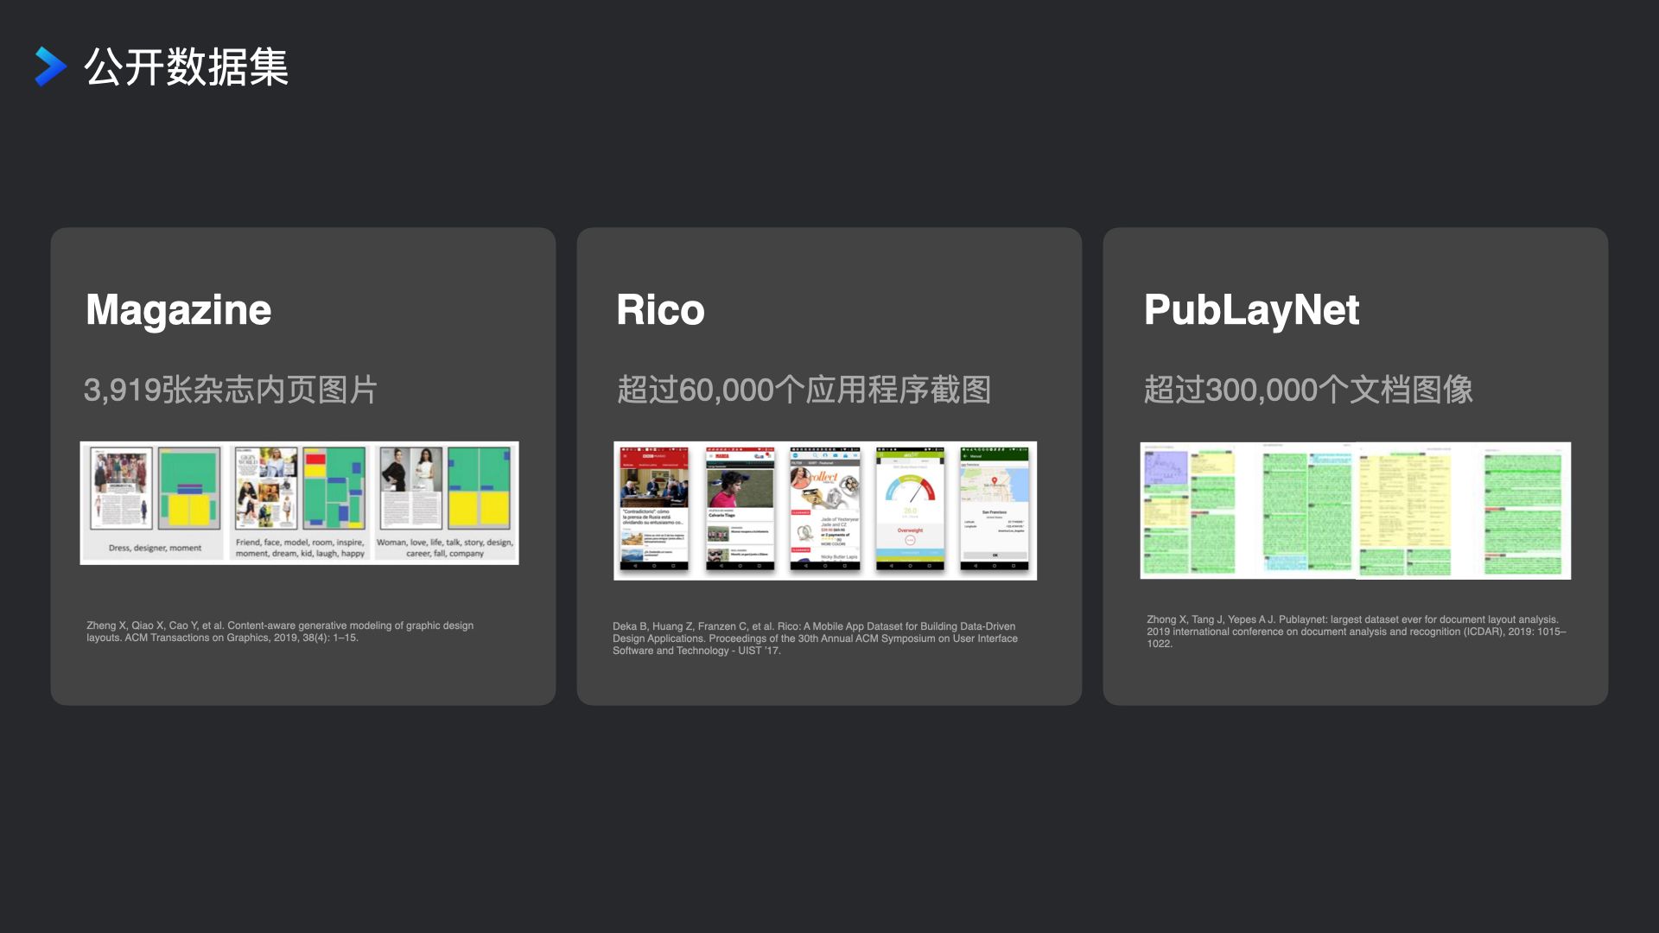Click the Woman, love, life magazine sample
The image size is (1659, 933).
pyautogui.click(x=445, y=501)
